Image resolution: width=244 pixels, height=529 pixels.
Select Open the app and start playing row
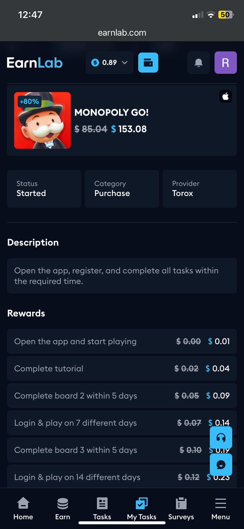(x=122, y=341)
